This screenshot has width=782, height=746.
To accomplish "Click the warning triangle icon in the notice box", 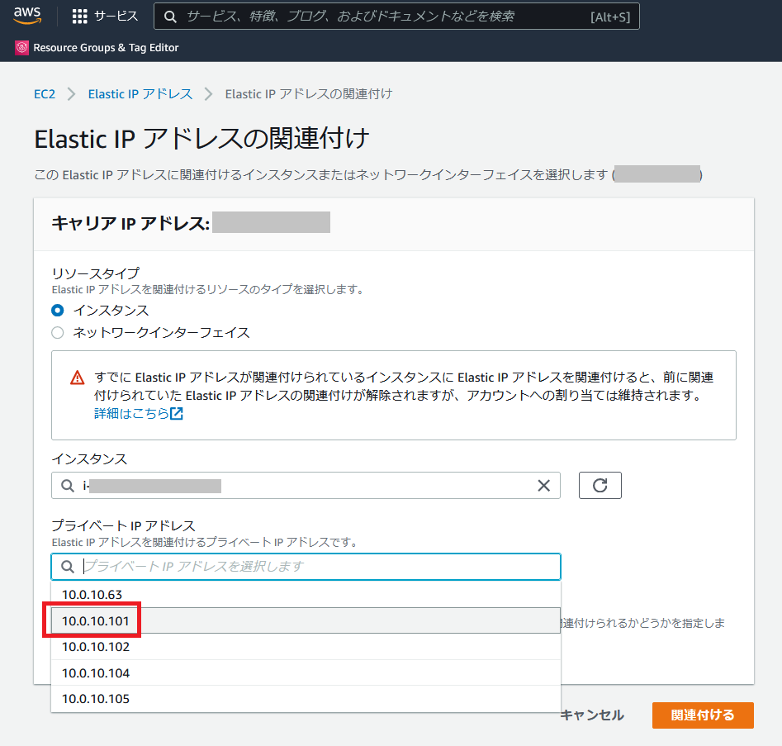I will click(x=79, y=377).
